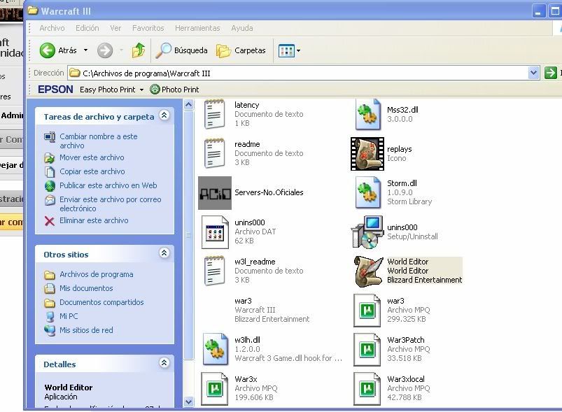The width and height of the screenshot is (562, 412).
Task: Click the vertical scrollbar thumb
Action: point(188,235)
